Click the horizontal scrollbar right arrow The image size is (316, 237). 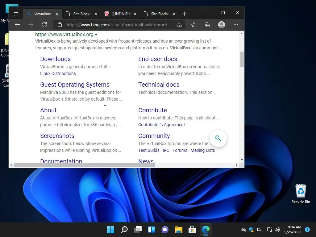(237, 165)
